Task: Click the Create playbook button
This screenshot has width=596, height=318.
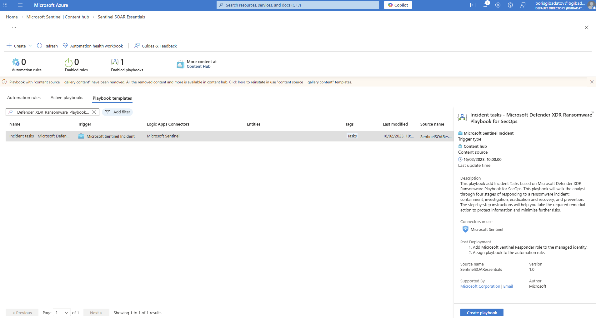Action: [482, 313]
